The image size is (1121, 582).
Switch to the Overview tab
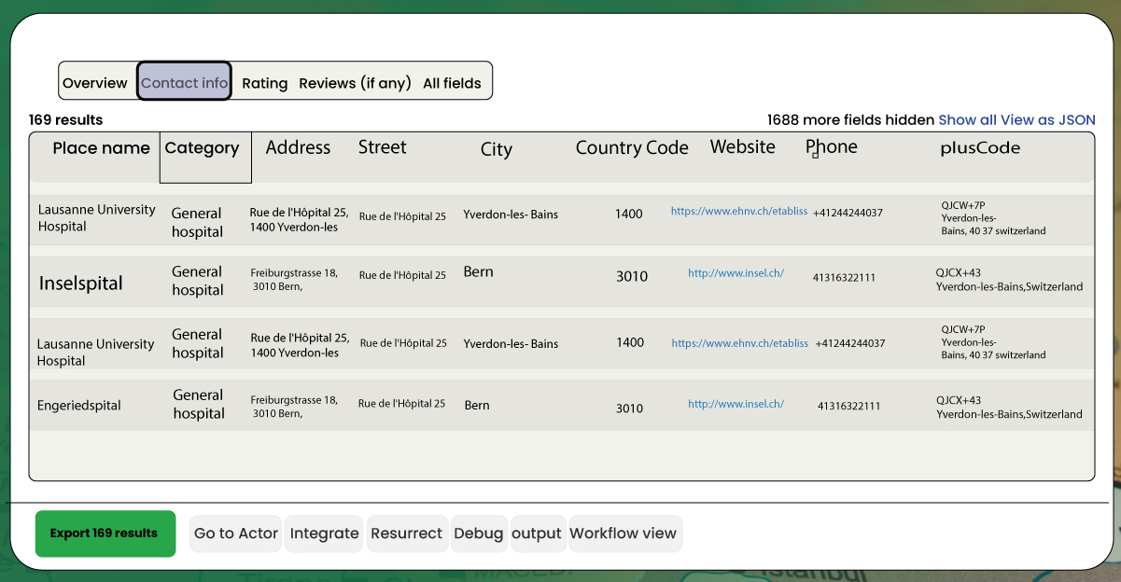[95, 83]
